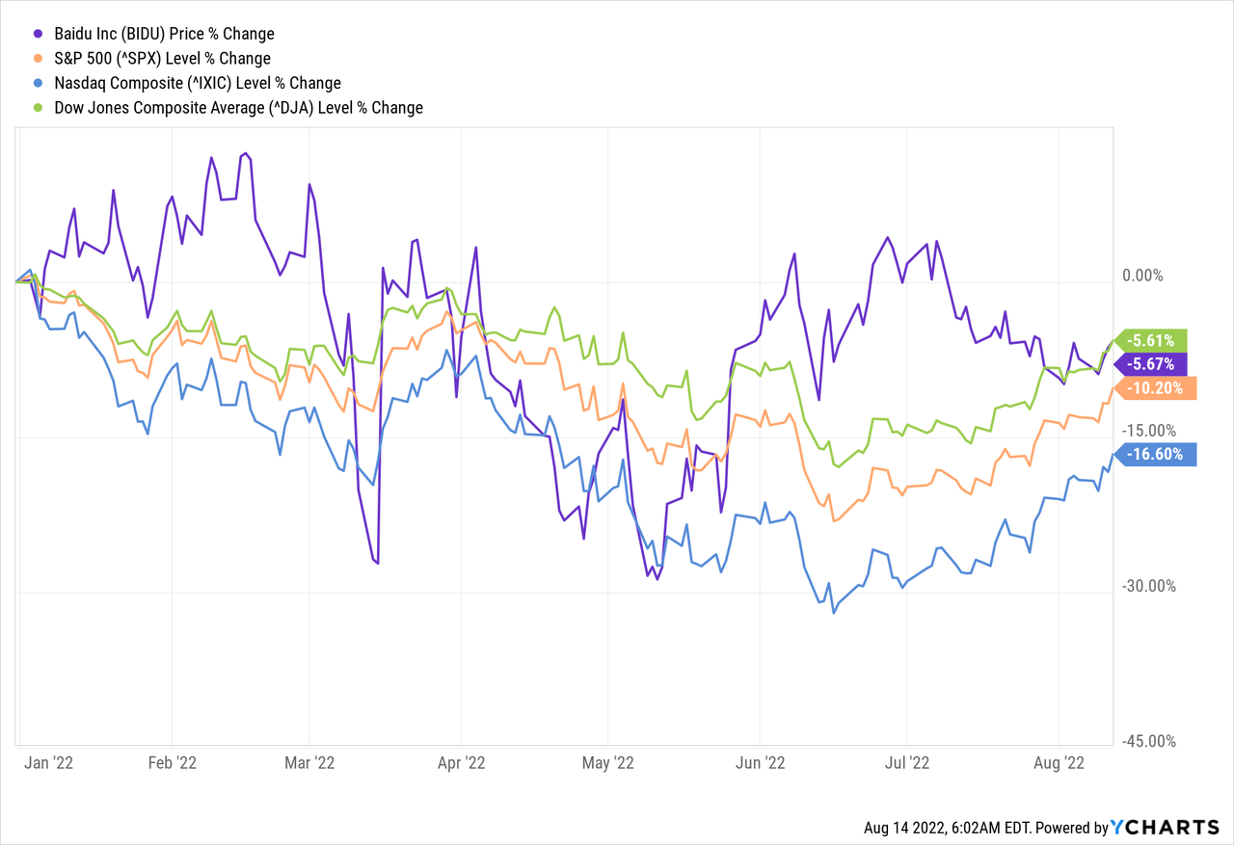The height and width of the screenshot is (845, 1234).
Task: Click the purple -5.67% value tag
Action: coord(1151,364)
